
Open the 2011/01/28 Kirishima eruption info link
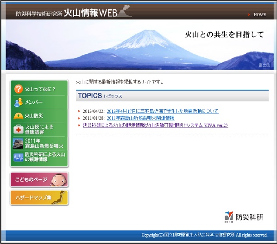click(x=141, y=118)
